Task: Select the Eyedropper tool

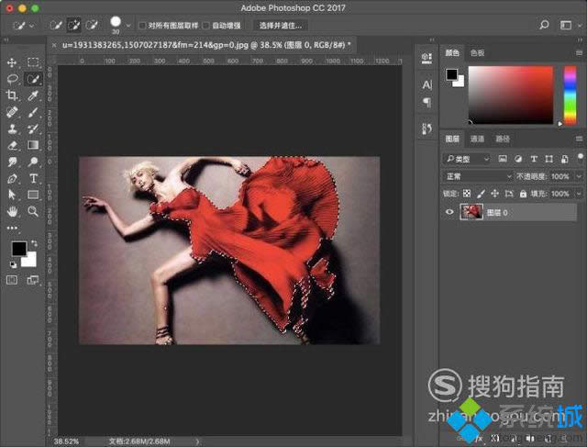Action: tap(33, 95)
